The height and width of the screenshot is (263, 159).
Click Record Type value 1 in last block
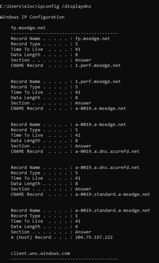coord(77,216)
